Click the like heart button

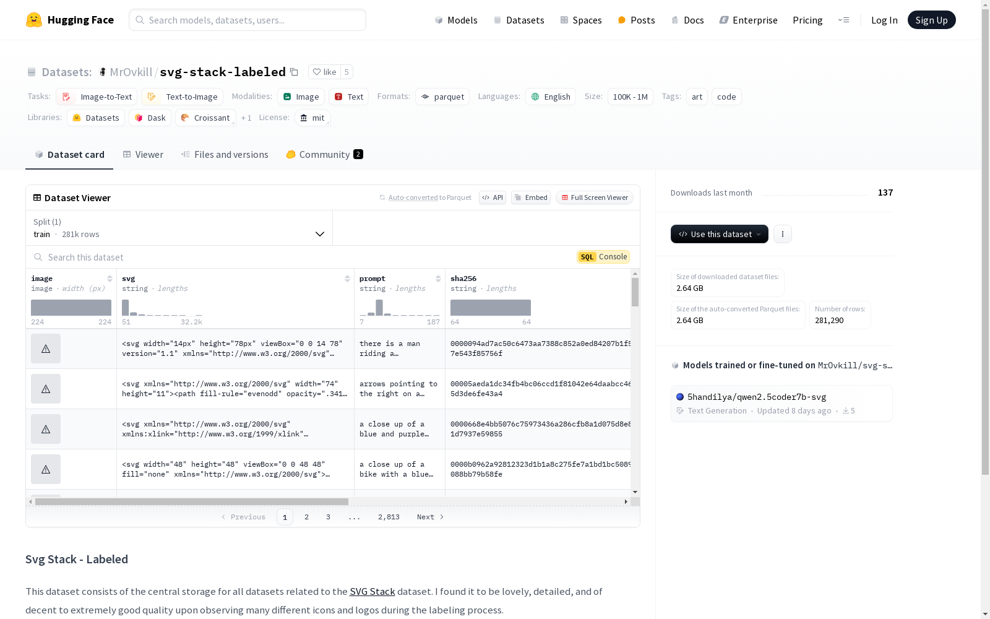coord(324,72)
